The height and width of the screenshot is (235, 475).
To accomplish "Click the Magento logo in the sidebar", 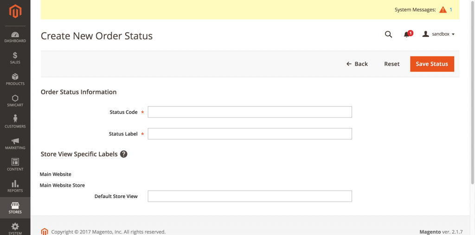I will [x=15, y=12].
